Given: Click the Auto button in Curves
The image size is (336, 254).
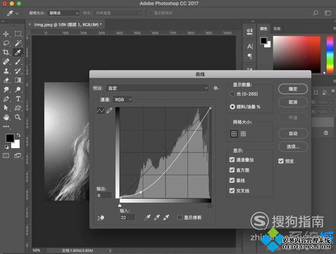Looking at the screenshot, I should 293,133.
